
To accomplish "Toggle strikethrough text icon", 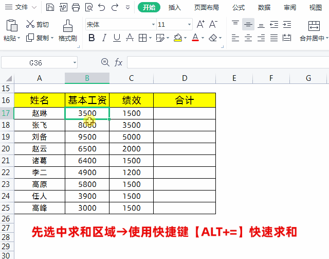I will (x=130, y=38).
